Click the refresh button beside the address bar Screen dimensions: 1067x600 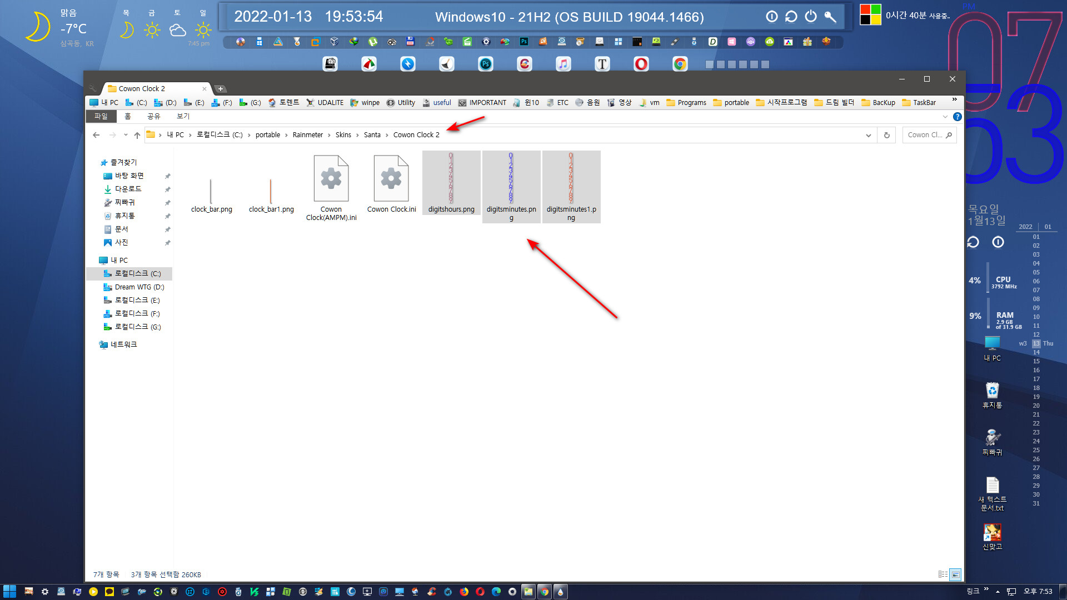tap(887, 135)
